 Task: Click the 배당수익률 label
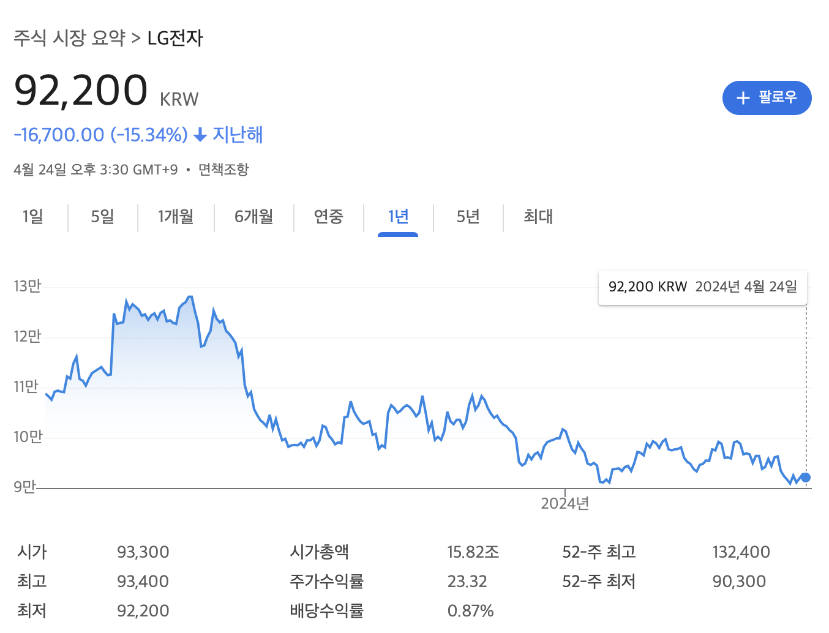coord(326,611)
